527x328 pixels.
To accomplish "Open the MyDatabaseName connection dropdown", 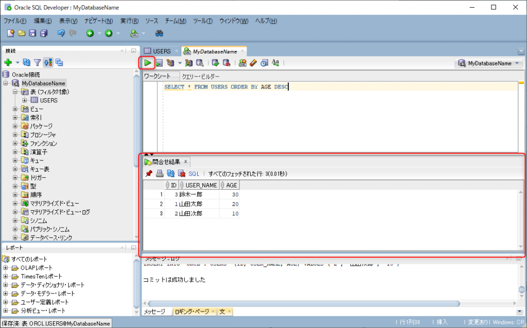I will (x=489, y=63).
